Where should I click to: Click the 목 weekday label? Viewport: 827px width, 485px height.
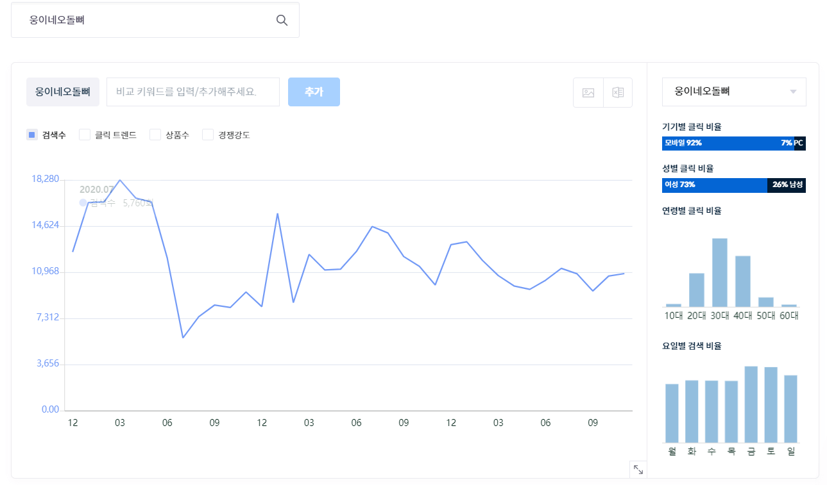[731, 452]
